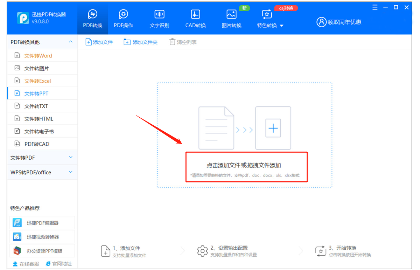Screen dimensions: 420x270
Task: Click the image icon beside 文件转图片
Action: (x=17, y=68)
